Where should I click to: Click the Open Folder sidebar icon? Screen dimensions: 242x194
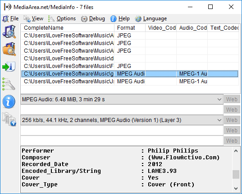click(9, 49)
